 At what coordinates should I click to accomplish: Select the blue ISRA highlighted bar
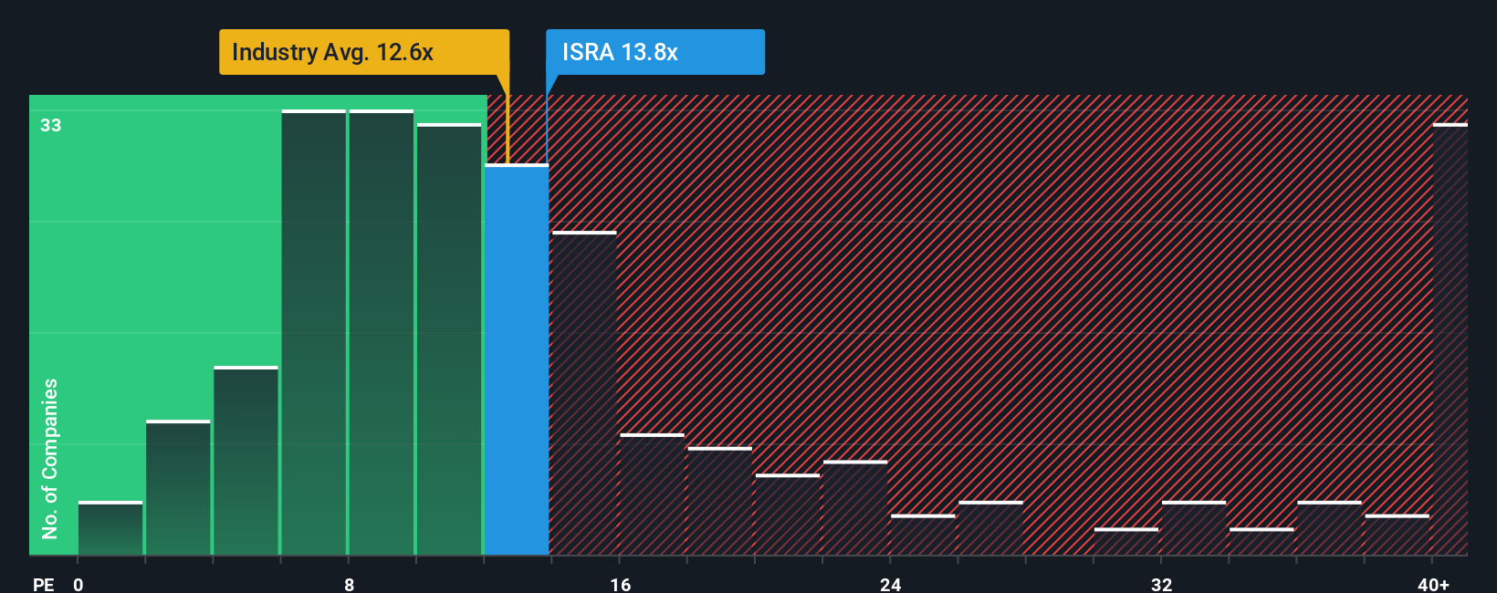pyautogui.click(x=517, y=359)
